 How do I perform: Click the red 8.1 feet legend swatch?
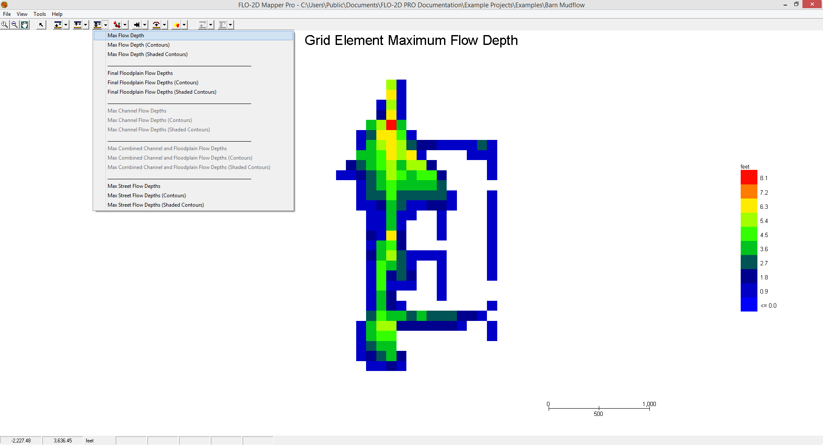(748, 177)
